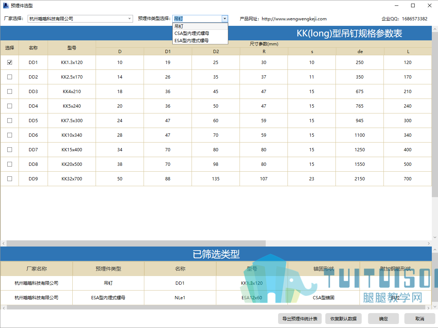Click the upper table horizontal scrollbar thumb
438x328 pixels.
click(x=136, y=243)
